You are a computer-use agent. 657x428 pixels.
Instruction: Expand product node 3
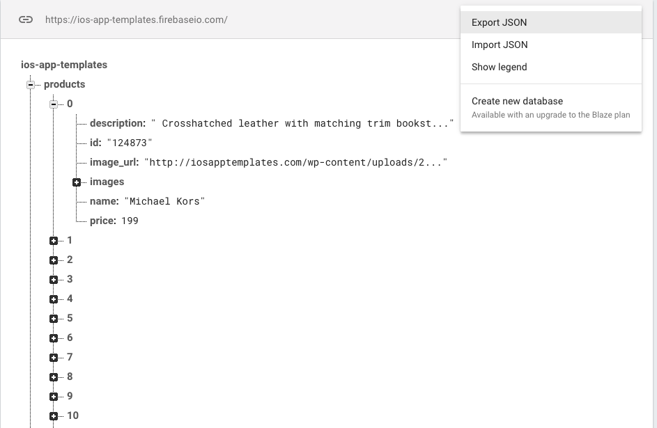click(x=54, y=280)
